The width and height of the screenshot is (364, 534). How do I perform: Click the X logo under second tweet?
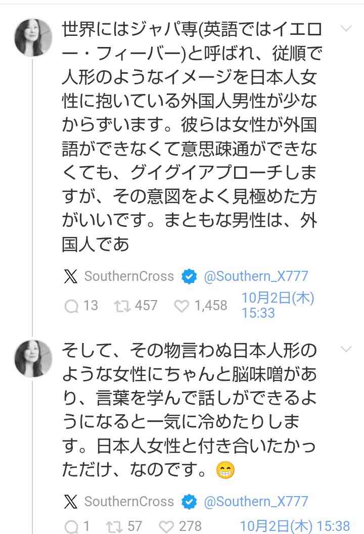[71, 501]
